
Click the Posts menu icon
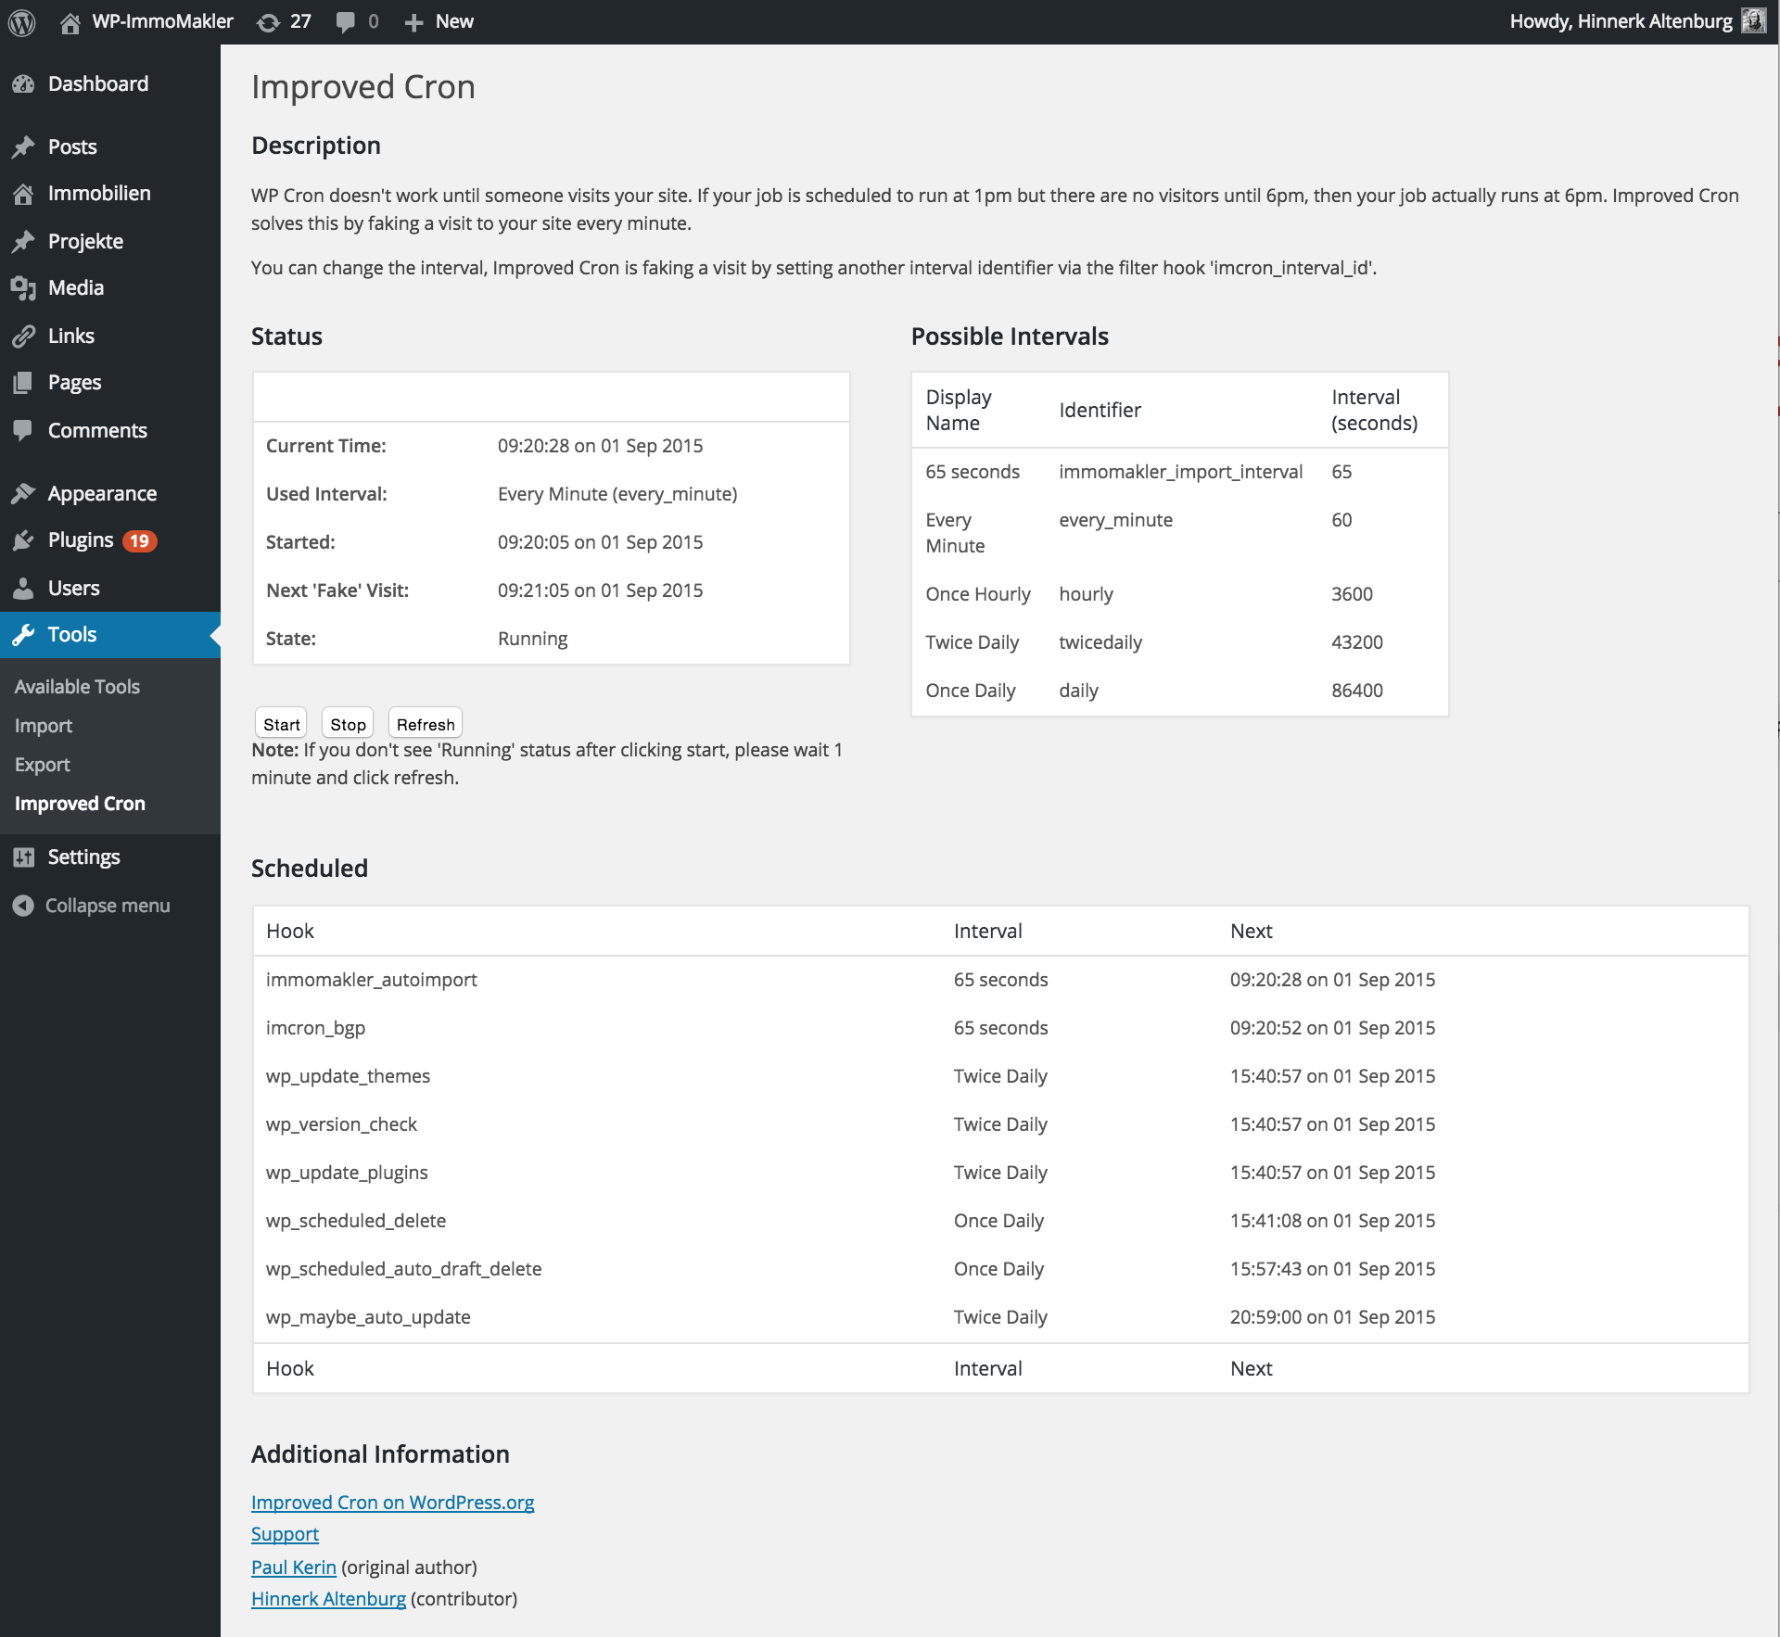click(x=26, y=147)
